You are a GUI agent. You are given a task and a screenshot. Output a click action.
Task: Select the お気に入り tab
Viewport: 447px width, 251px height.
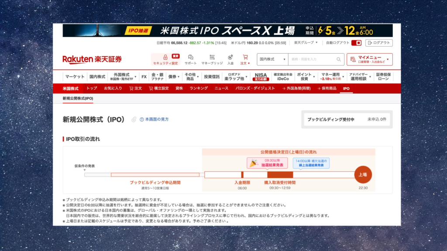113,88
